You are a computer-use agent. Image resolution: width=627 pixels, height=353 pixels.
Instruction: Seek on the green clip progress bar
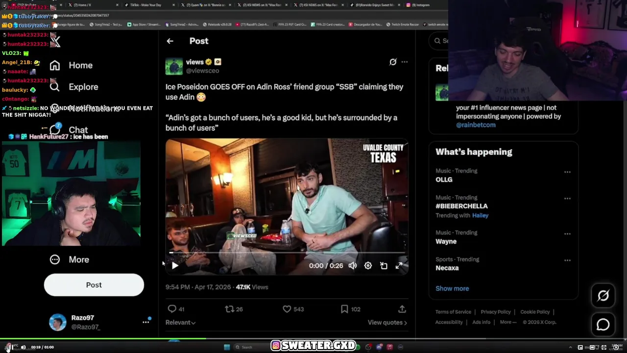pos(313,339)
